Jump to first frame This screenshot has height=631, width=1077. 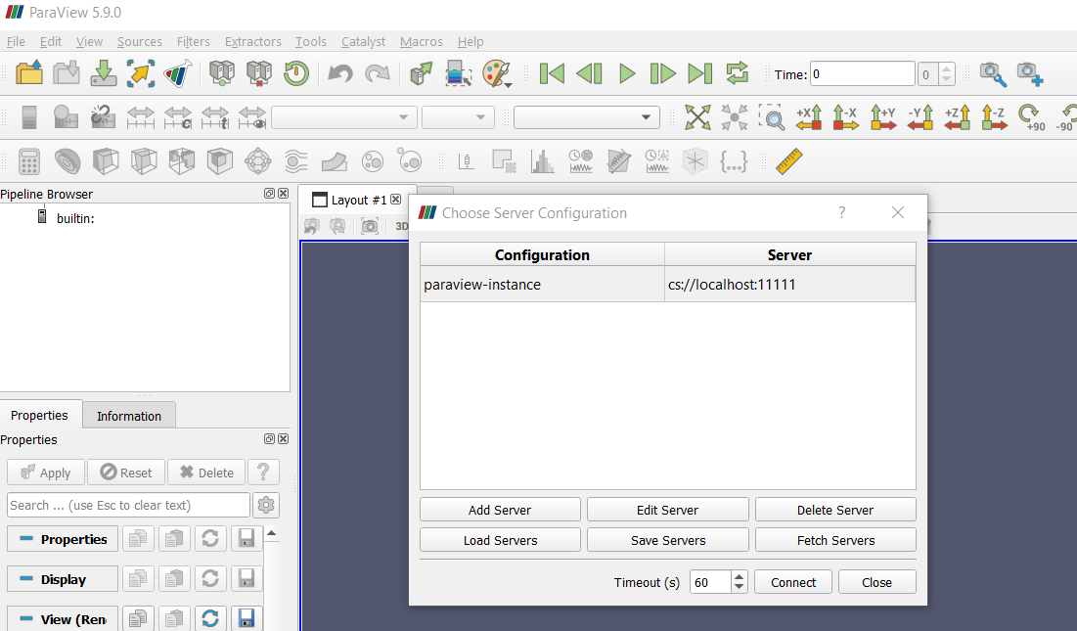553,73
